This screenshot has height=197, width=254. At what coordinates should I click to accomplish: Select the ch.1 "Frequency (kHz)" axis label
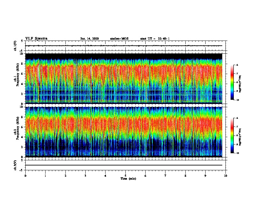tap(18, 75)
